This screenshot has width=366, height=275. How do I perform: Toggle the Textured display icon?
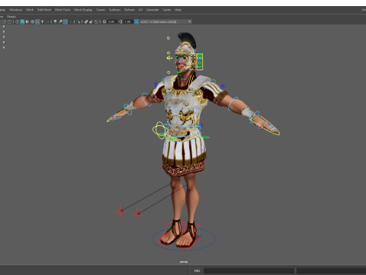(37, 21)
